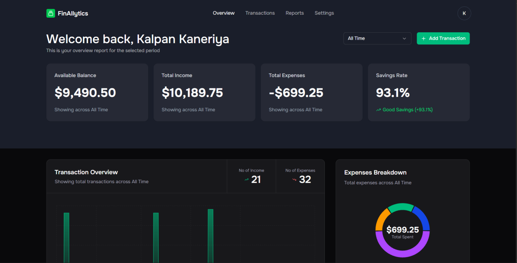Open the Transactions tab
517x263 pixels.
point(260,13)
